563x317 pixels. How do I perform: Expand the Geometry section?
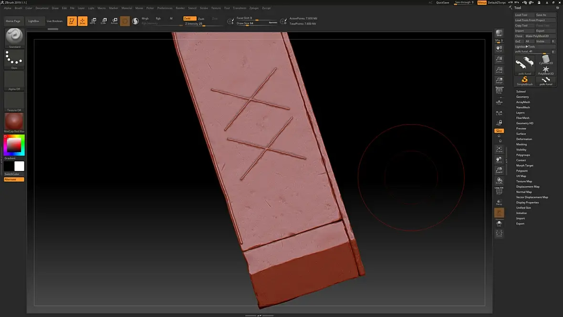[x=522, y=97]
